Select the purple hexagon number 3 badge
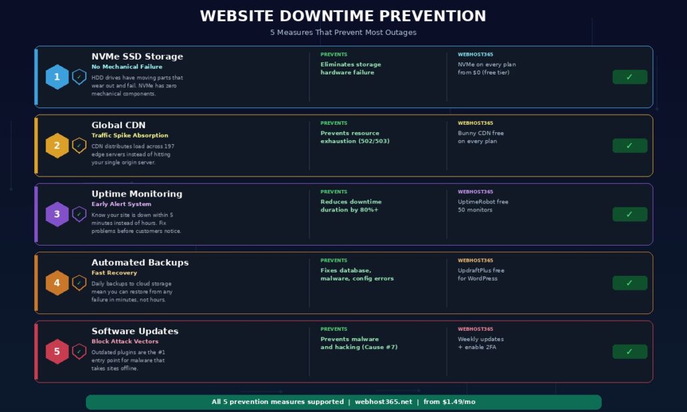This screenshot has width=687, height=412. tap(57, 214)
